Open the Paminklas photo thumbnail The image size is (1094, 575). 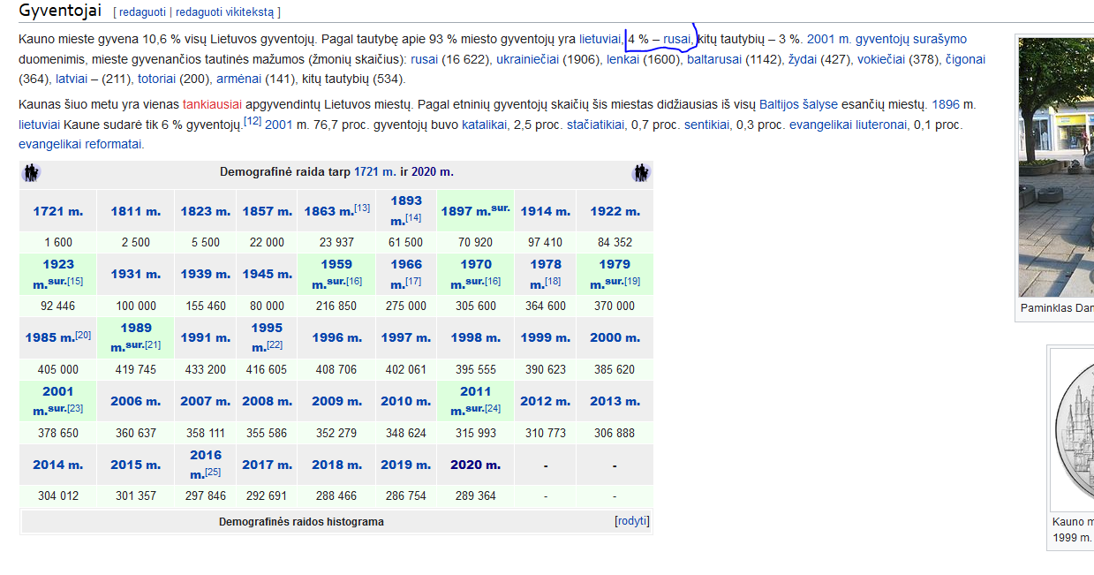click(x=1056, y=168)
